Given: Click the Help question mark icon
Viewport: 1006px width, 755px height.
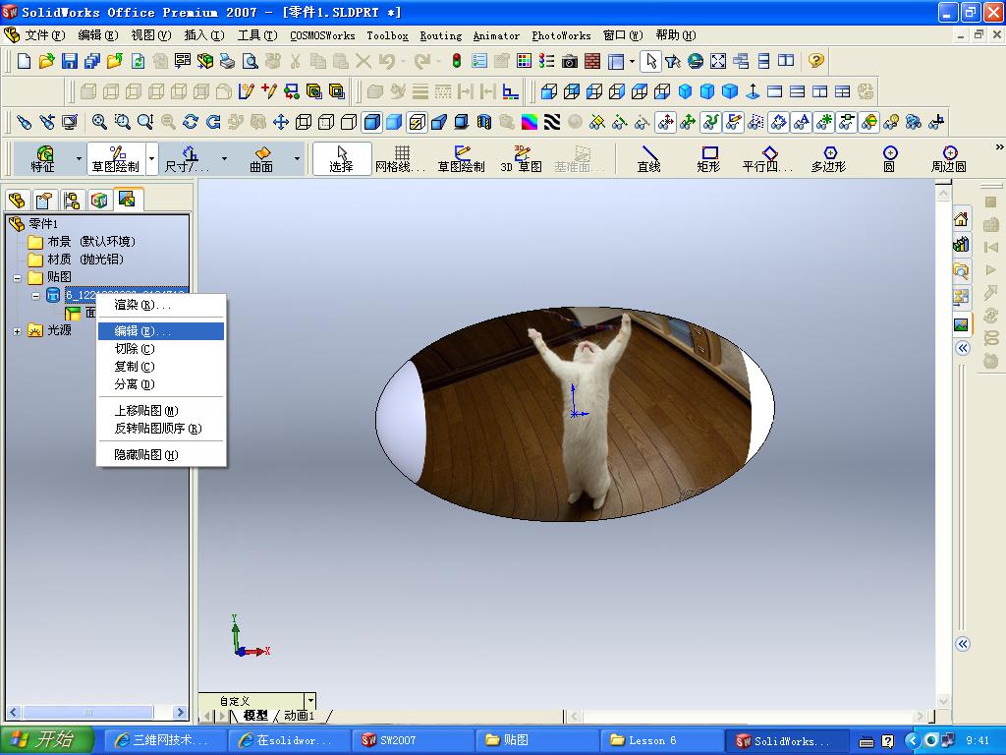Looking at the screenshot, I should pyautogui.click(x=815, y=61).
